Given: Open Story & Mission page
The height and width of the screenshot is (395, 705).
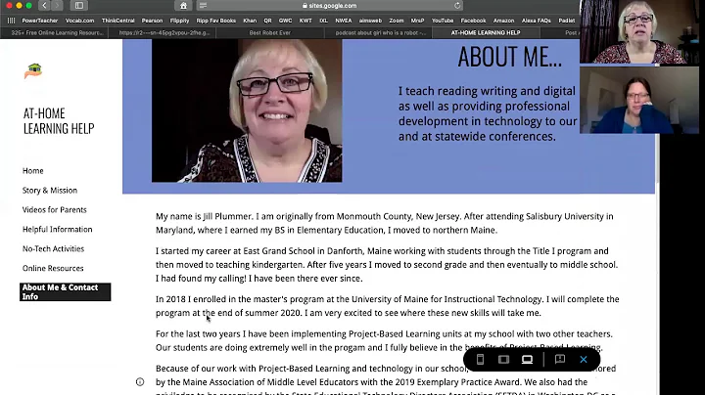Looking at the screenshot, I should [x=50, y=191].
